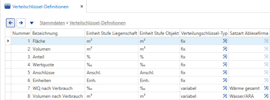Click number 5 in Nummer column

(x=29, y=73)
